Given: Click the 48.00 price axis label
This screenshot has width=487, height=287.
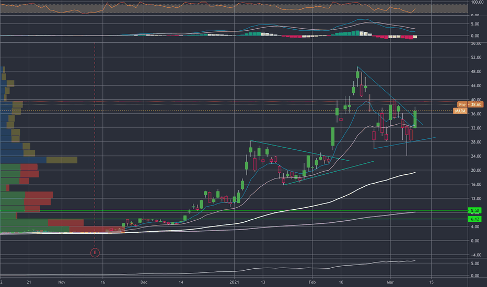Looking at the screenshot, I should coord(476,71).
